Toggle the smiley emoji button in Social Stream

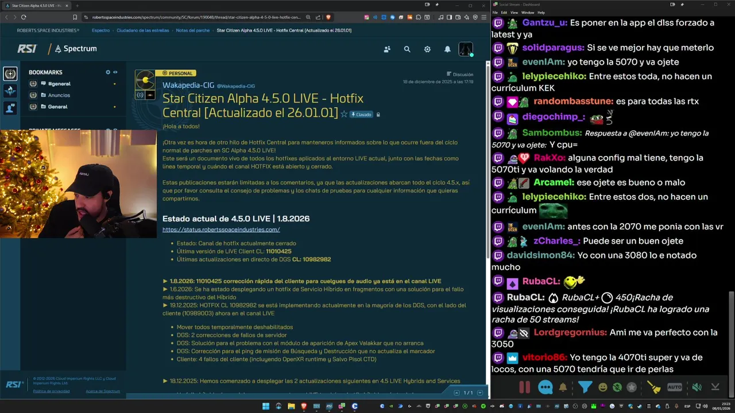[x=602, y=387]
